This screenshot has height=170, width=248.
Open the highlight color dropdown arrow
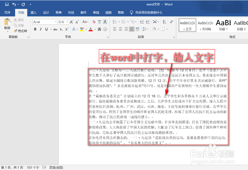pos(86,29)
